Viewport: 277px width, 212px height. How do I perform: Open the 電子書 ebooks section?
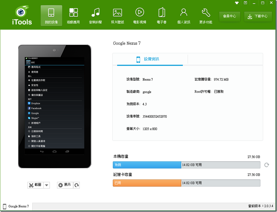click(x=162, y=15)
